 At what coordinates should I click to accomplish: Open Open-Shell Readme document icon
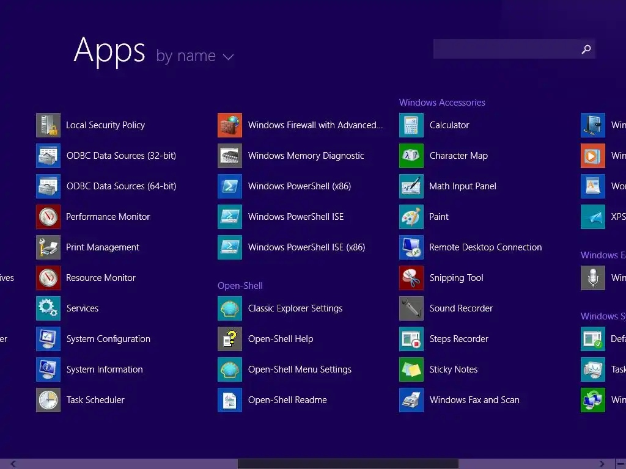pyautogui.click(x=230, y=400)
